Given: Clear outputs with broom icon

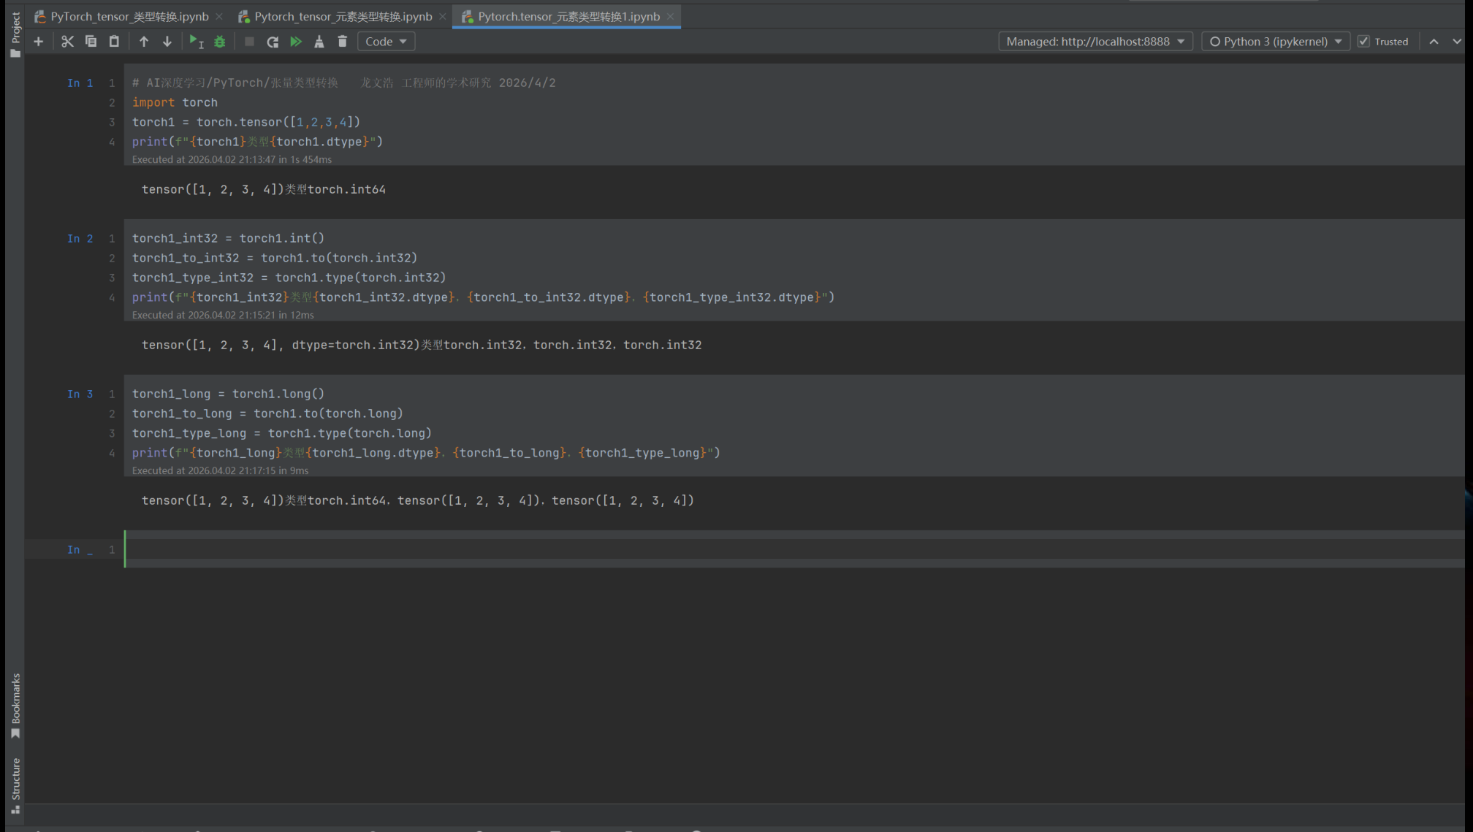Looking at the screenshot, I should tap(319, 42).
